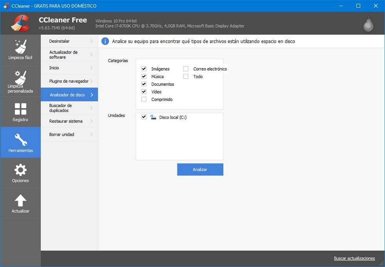Click the Intel Core i7-8700K system info text
This screenshot has height=267, width=385.
pos(170,26)
